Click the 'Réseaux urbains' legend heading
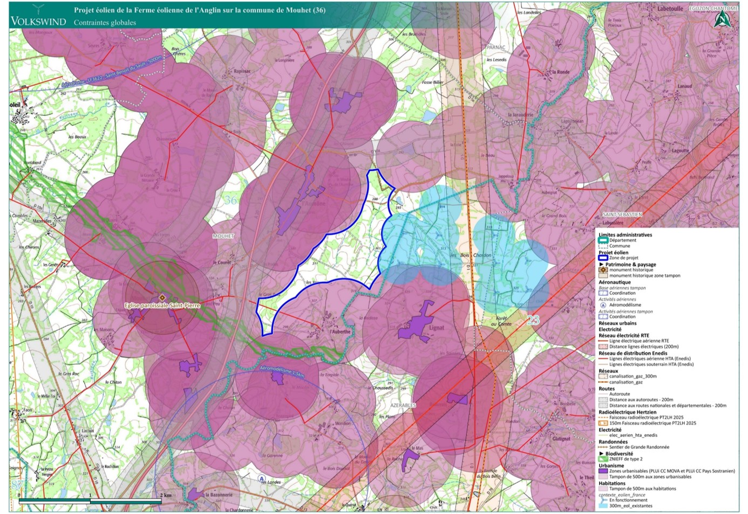Viewport: 748px width, 514px height. tap(617, 323)
